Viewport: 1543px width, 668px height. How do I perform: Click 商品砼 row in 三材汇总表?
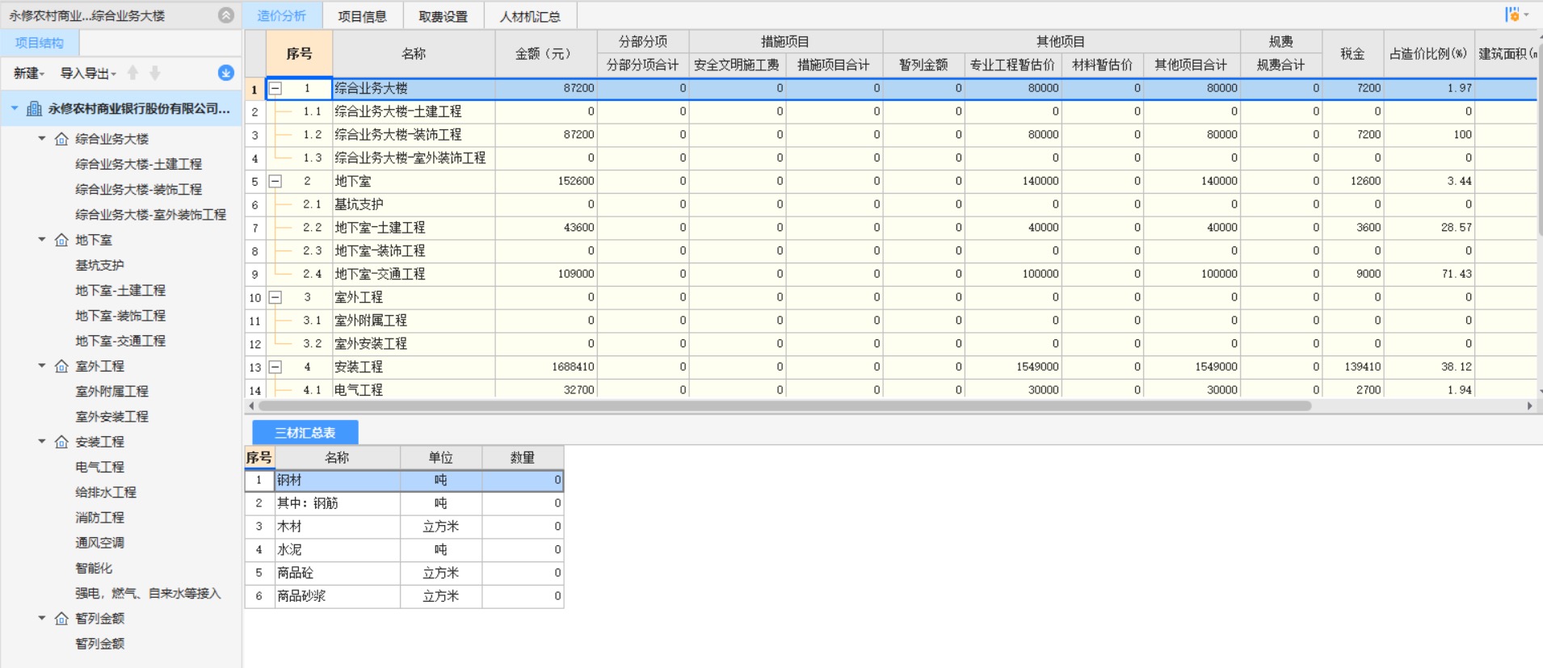404,573
